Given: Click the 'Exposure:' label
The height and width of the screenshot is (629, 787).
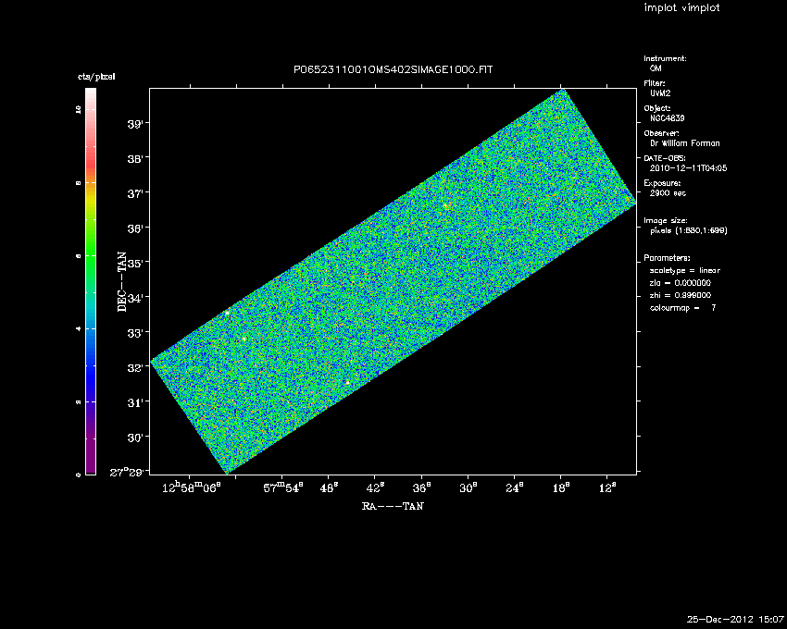Looking at the screenshot, I should click(x=662, y=183).
